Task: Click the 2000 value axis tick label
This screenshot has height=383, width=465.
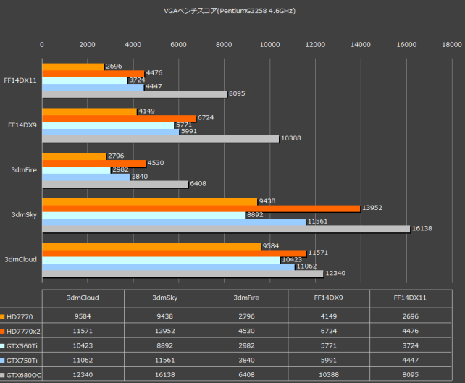Action: coord(87,45)
